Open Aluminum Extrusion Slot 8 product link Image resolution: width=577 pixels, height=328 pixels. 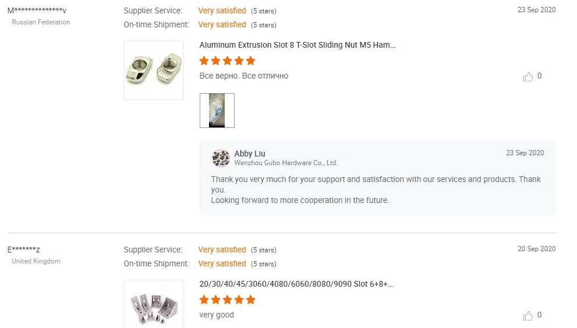298,45
